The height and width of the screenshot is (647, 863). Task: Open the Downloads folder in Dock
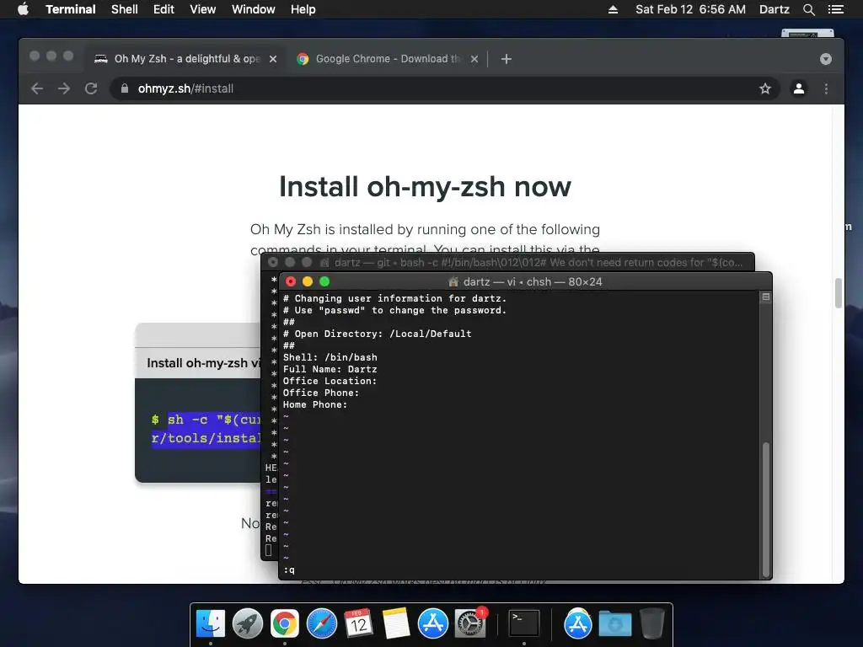614,624
